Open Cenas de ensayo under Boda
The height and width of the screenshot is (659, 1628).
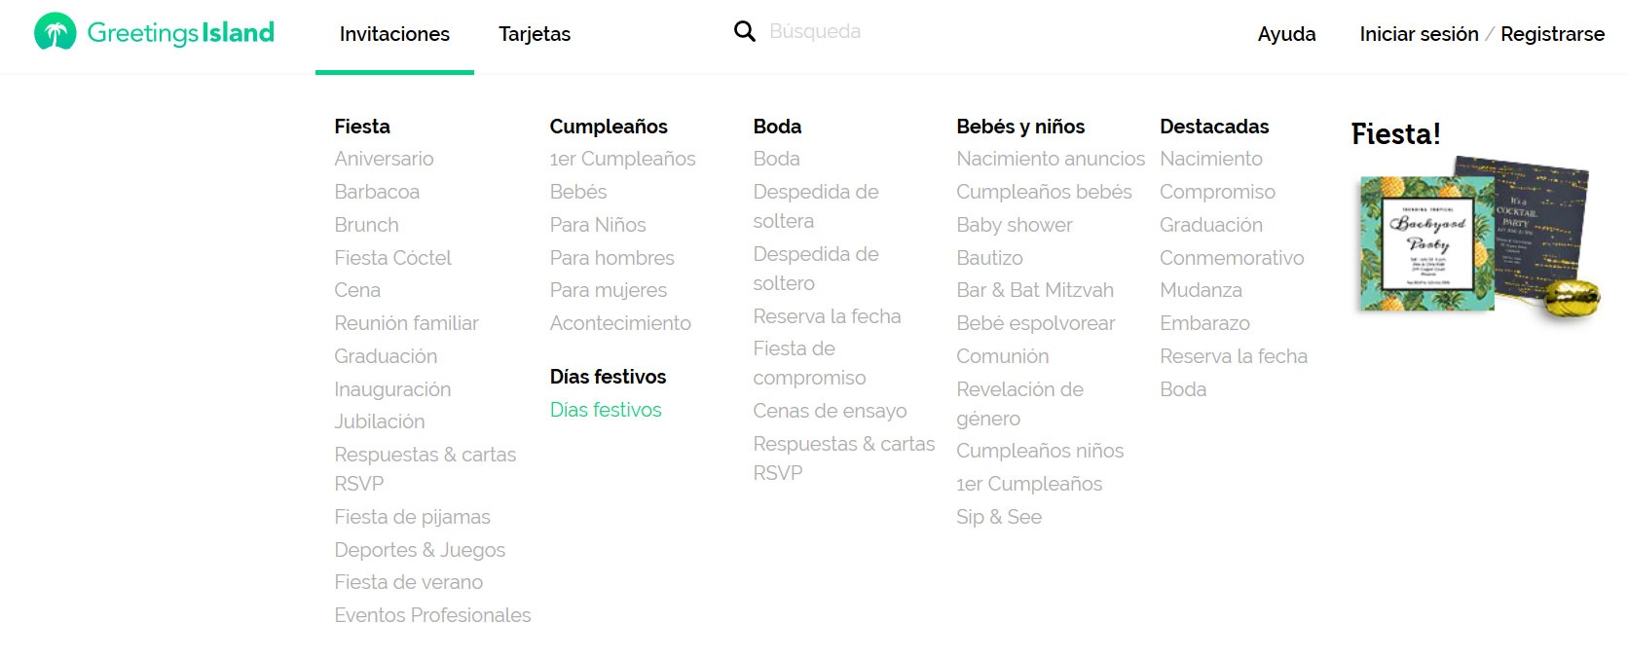[830, 411]
